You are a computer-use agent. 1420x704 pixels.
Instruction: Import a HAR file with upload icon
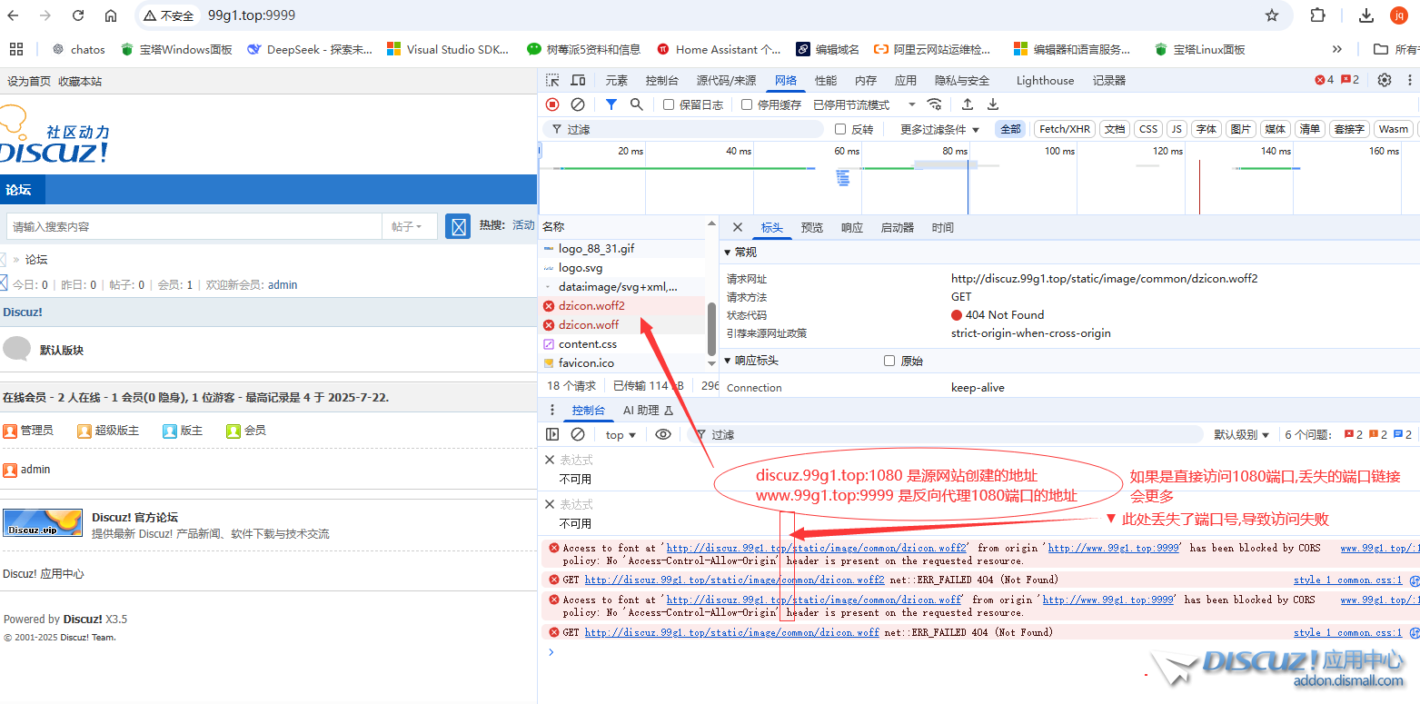[968, 104]
